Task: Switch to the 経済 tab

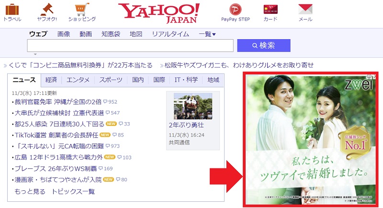Action: click(x=51, y=80)
